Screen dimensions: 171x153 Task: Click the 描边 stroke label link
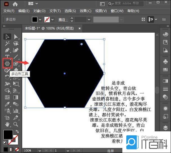click(x=63, y=20)
